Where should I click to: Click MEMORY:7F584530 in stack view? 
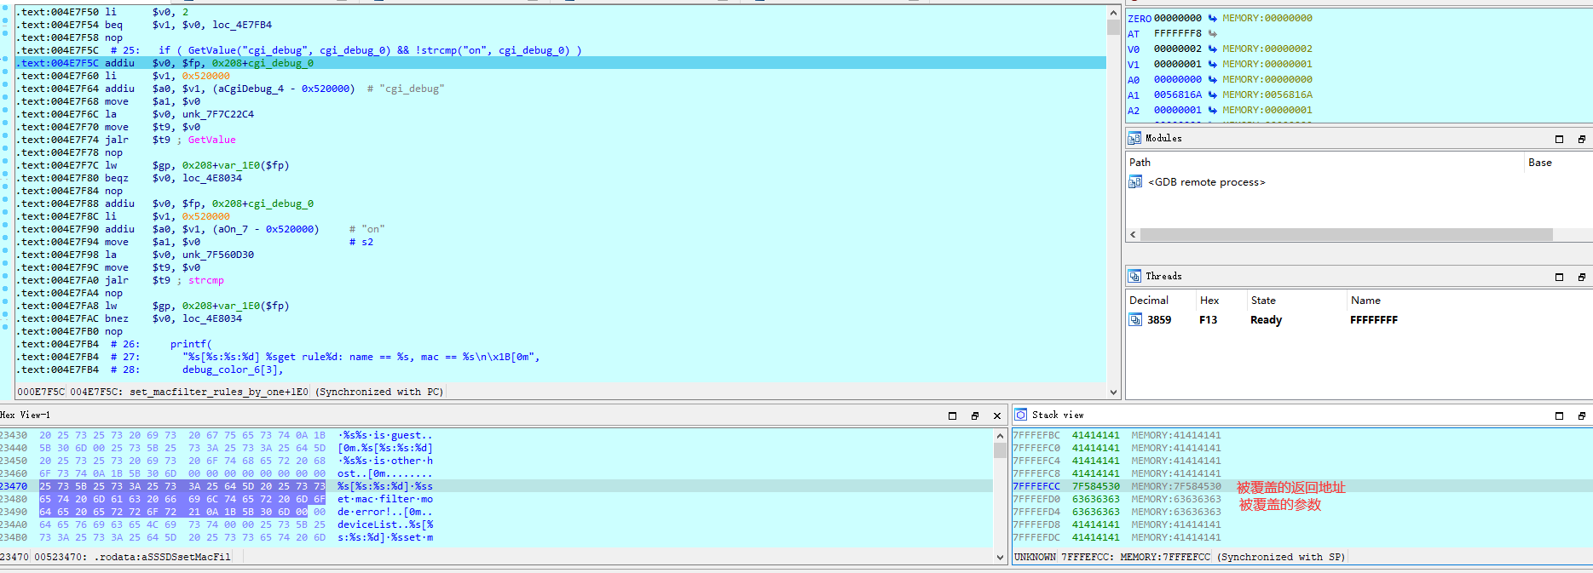click(1176, 486)
